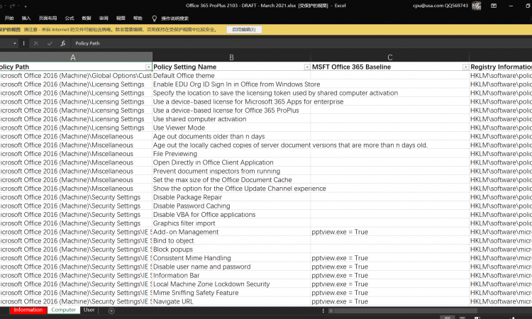Select the Disable Package Repair cell
This screenshot has width=532, height=319.
[231, 197]
